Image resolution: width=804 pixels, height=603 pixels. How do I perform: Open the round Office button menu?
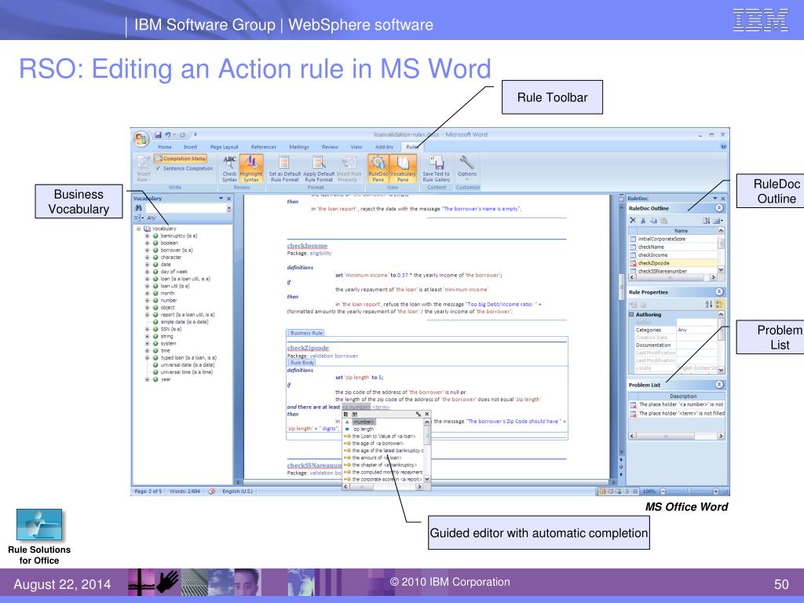coord(141,138)
